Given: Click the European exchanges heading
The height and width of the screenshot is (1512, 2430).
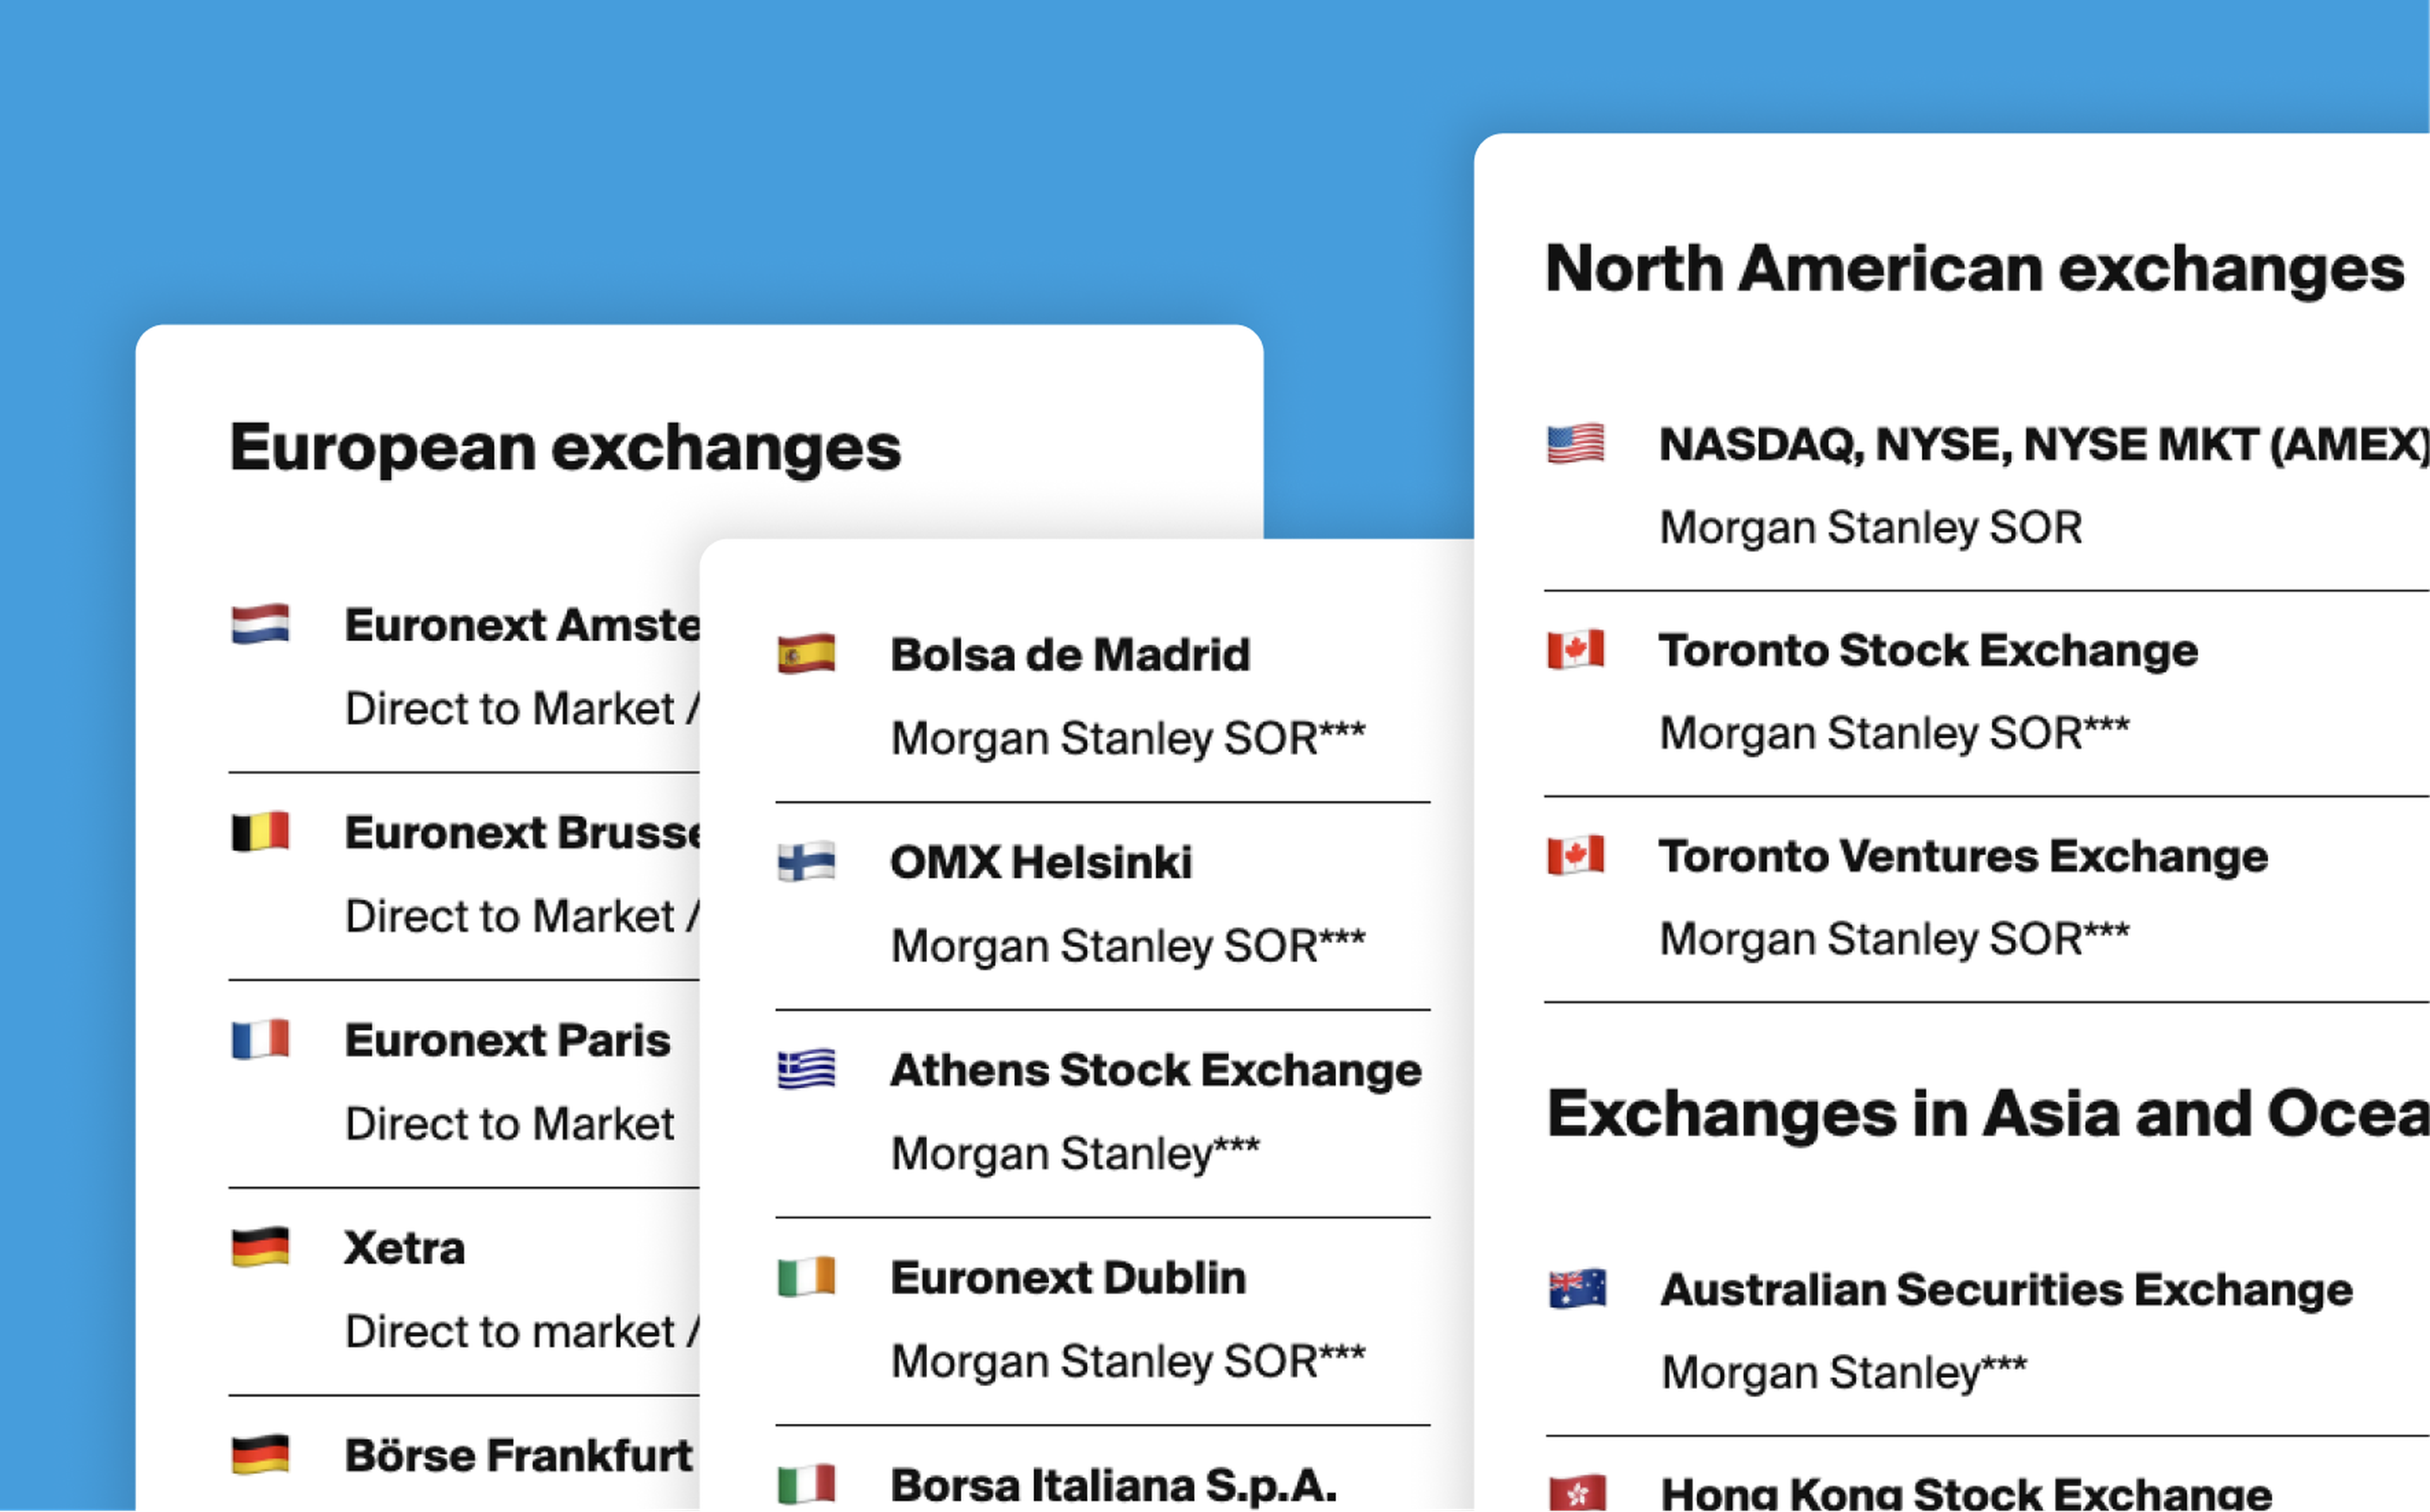Looking at the screenshot, I should [x=565, y=448].
